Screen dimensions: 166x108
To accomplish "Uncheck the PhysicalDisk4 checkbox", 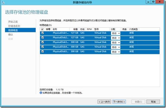I will point(43,47).
